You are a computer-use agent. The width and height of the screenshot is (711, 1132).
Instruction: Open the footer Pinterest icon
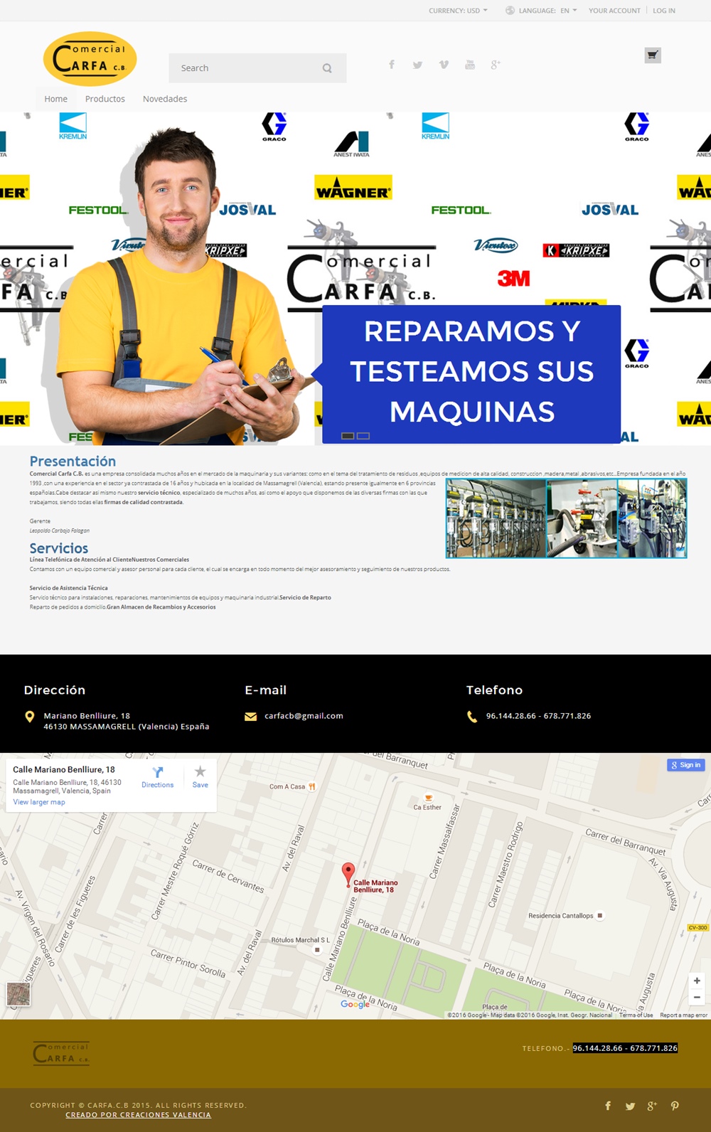(675, 1106)
